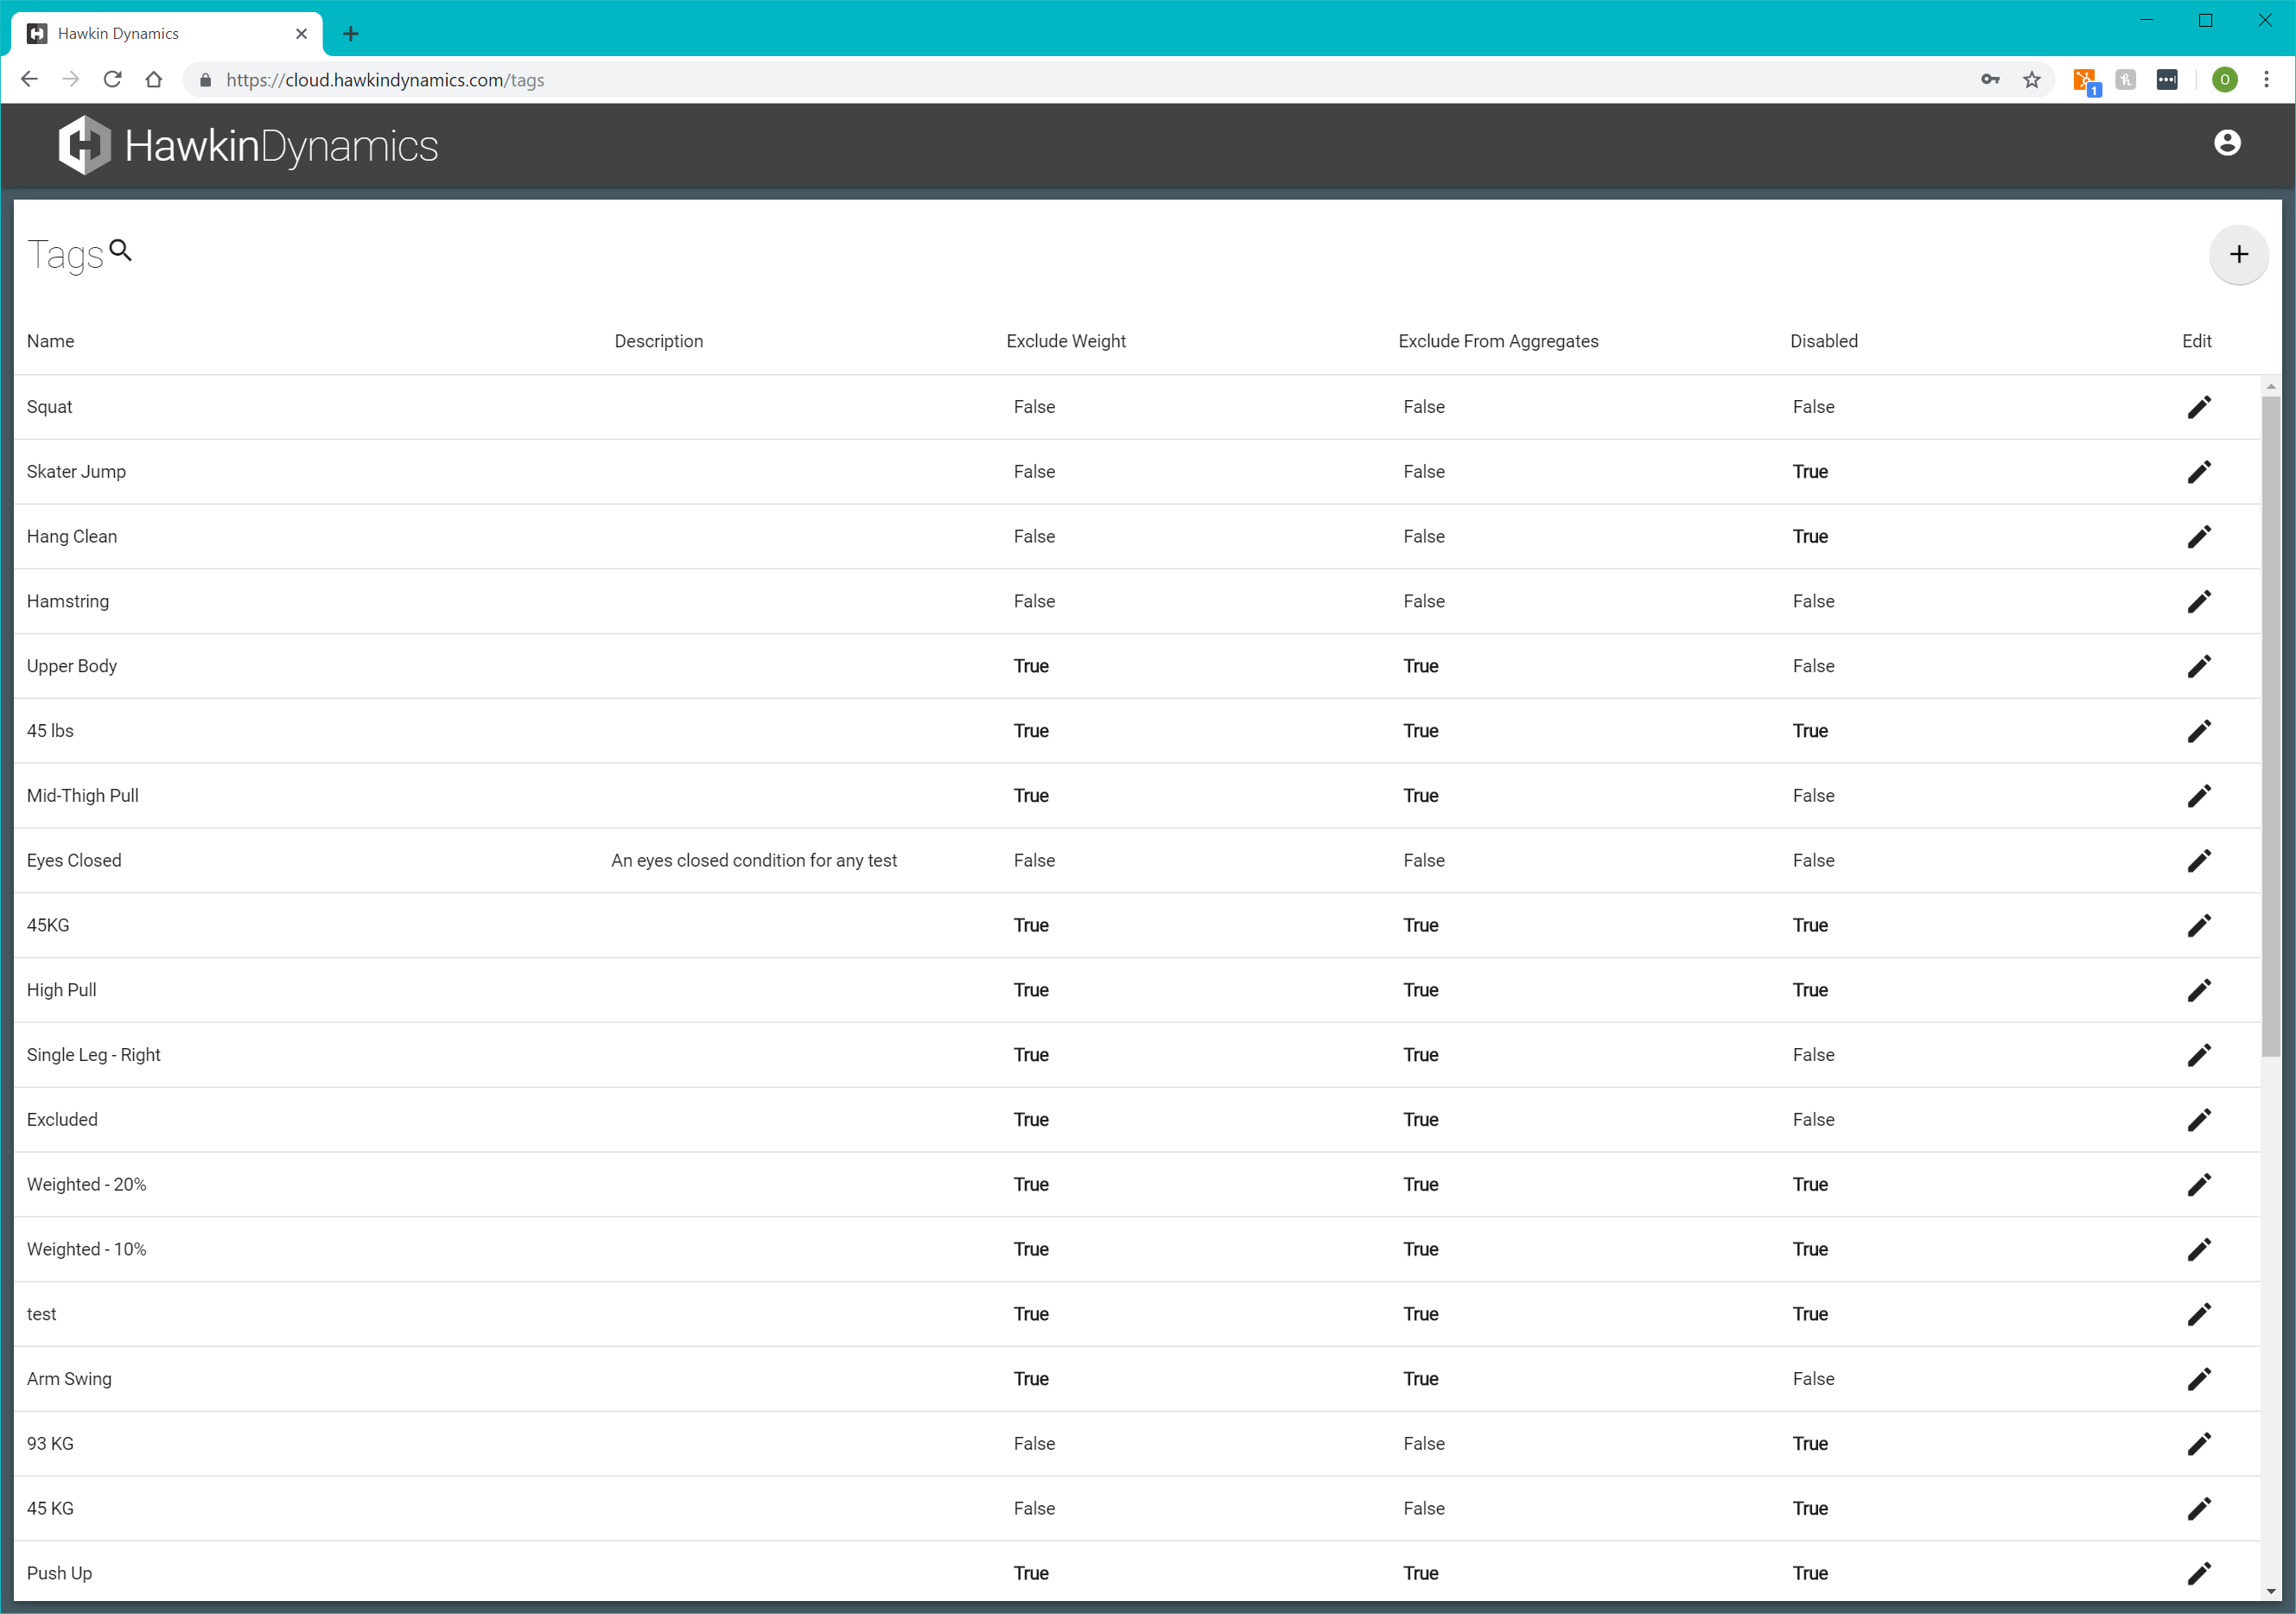Edit the 93 KG tag
The width and height of the screenshot is (2296, 1614).
click(x=2199, y=1444)
